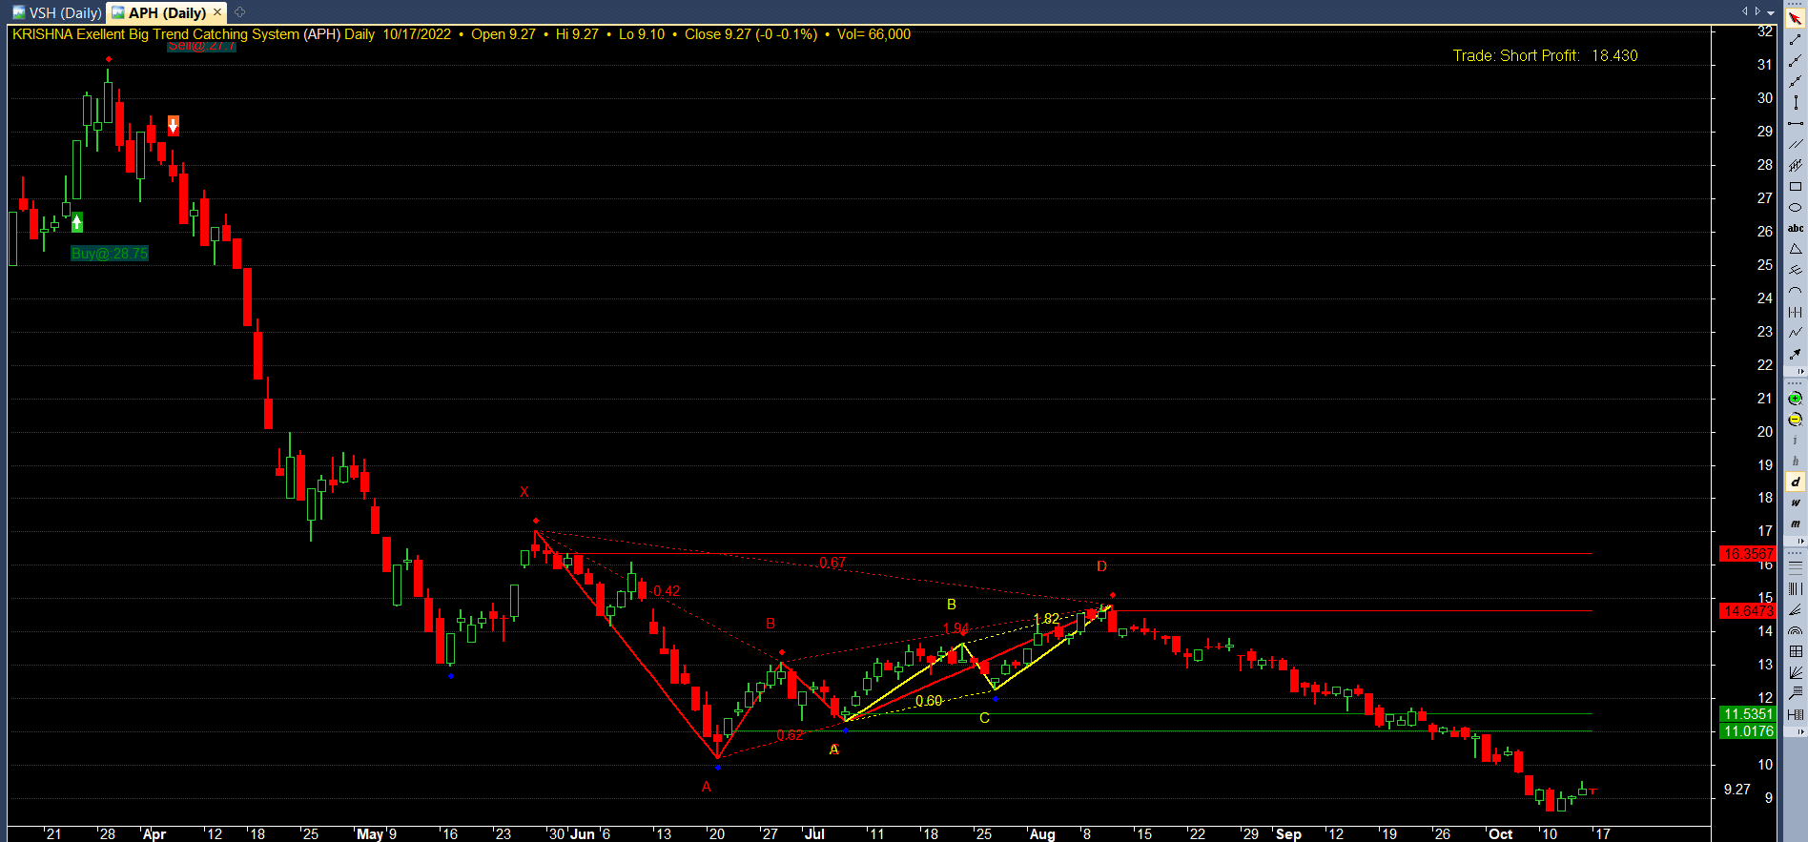Click the last price 9.27 label
This screenshot has height=842, width=1808.
[1737, 790]
